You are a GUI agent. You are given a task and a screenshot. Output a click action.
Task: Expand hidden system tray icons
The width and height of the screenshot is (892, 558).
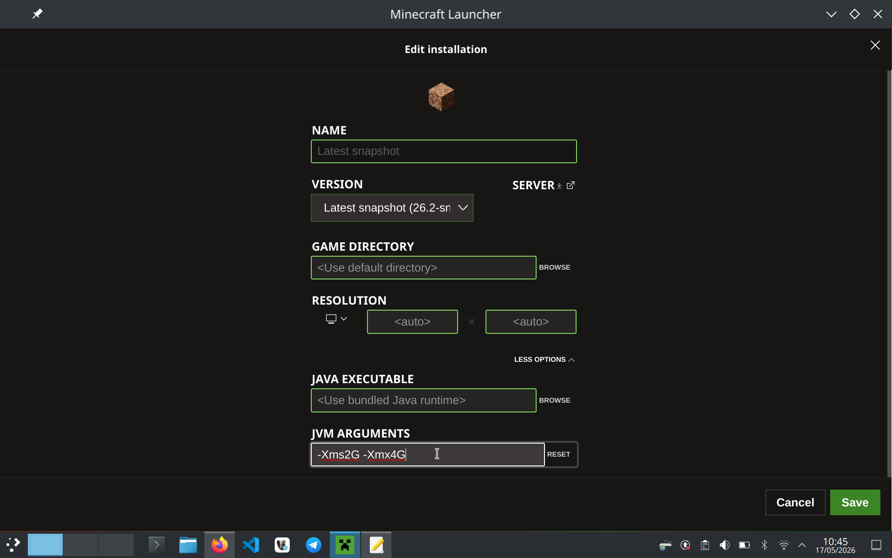pyautogui.click(x=802, y=545)
